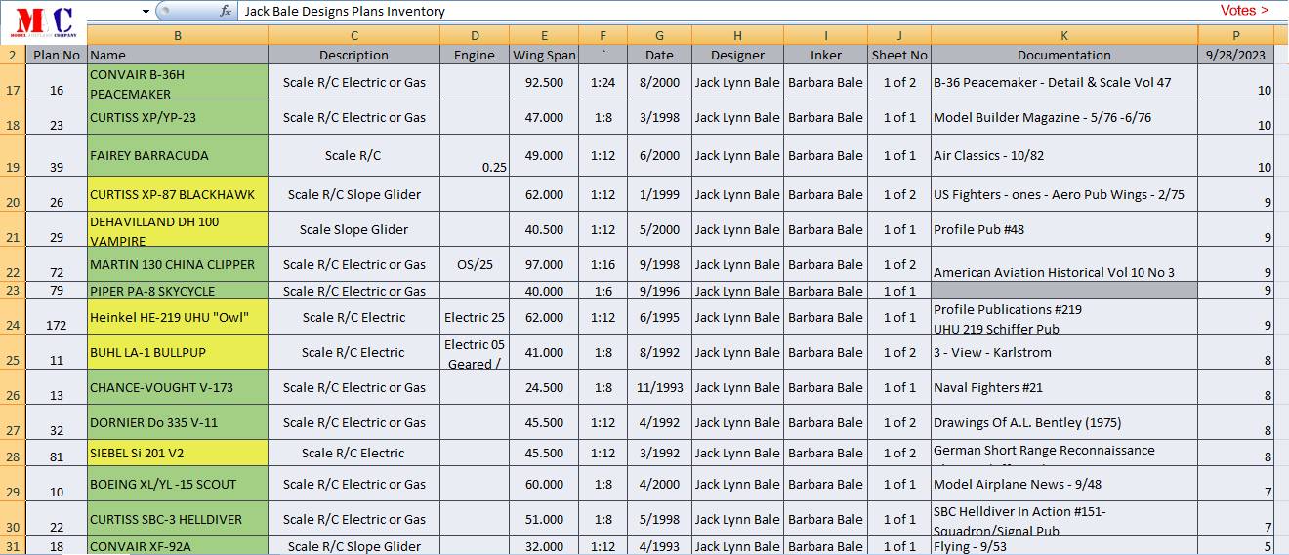
Task: Select the CHANCE-VOUGHT V-173 cell
Action: click(x=178, y=387)
